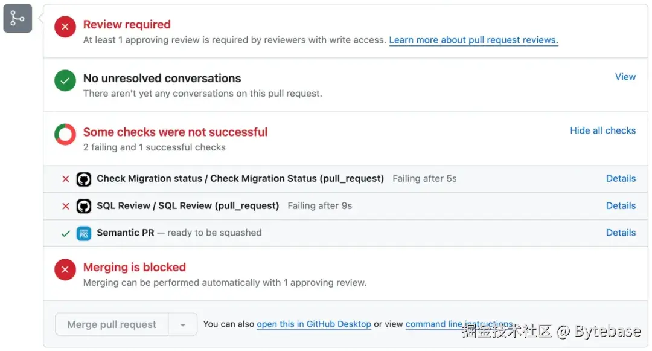Click GitHub logo on Check Migration status row
Viewport: 652px width, 351px height.
[84, 179]
